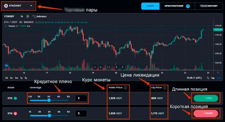Select 4X leverage in short ETH row
Viewport: 225px width, 122px height.
tap(59, 112)
